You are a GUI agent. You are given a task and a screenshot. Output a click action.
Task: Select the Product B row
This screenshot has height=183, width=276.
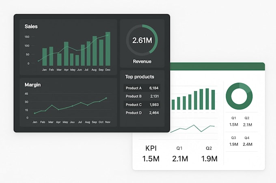[x=142, y=96]
